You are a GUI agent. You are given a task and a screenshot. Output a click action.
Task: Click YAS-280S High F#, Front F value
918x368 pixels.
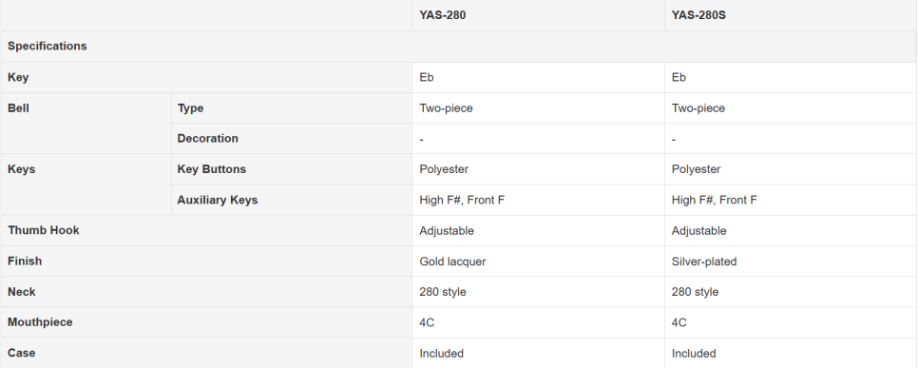[x=714, y=200]
